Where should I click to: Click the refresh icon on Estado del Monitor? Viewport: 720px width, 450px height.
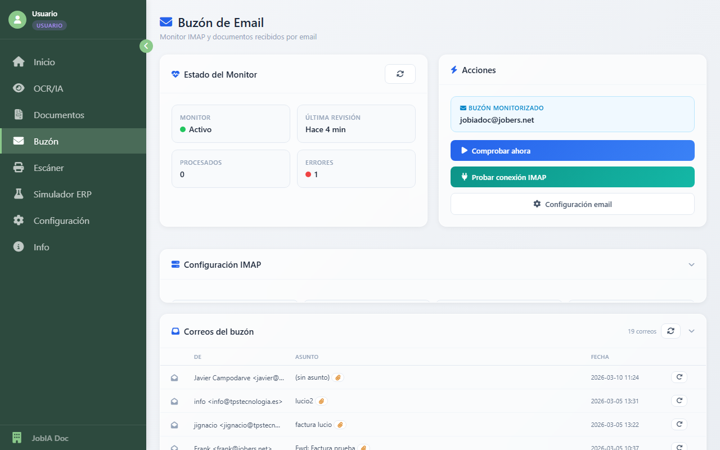click(x=400, y=74)
